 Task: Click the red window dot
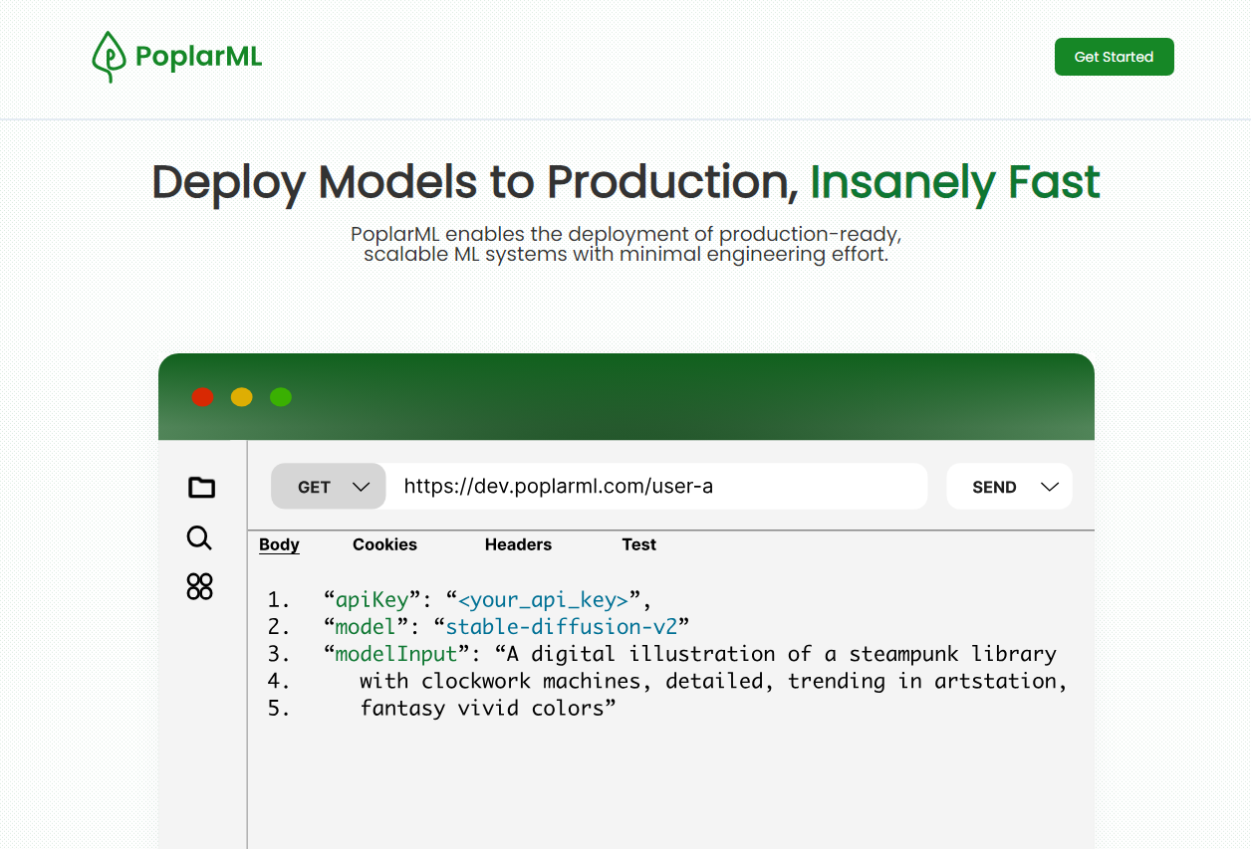point(202,397)
